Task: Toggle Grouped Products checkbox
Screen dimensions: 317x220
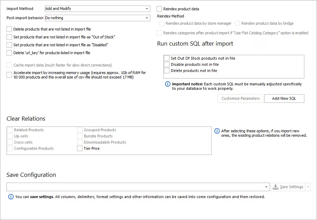Action: pos(80,130)
